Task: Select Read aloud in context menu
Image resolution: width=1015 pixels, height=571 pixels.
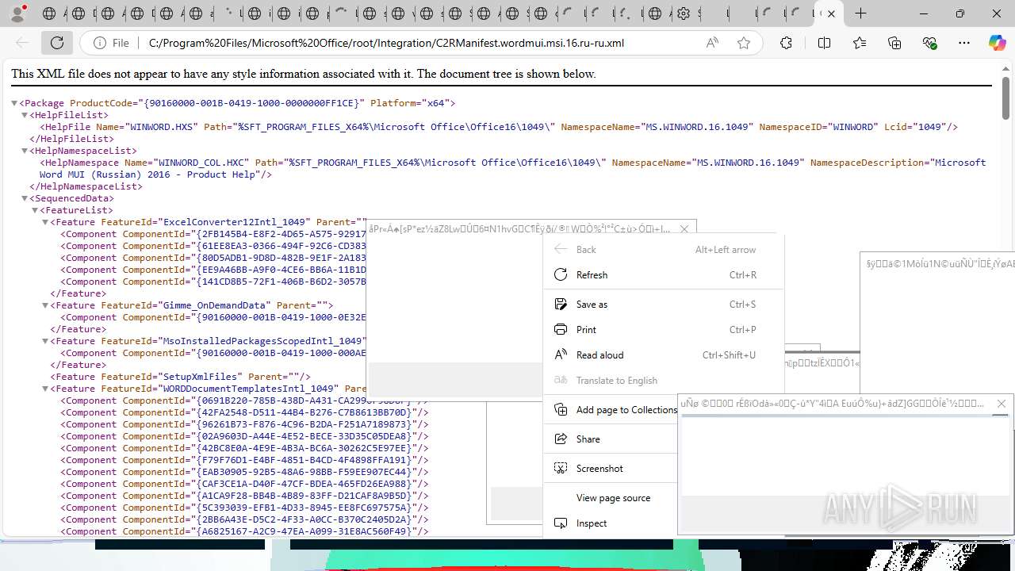Action: point(663,354)
